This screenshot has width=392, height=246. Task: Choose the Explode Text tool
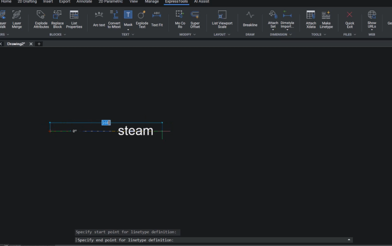pos(142,20)
